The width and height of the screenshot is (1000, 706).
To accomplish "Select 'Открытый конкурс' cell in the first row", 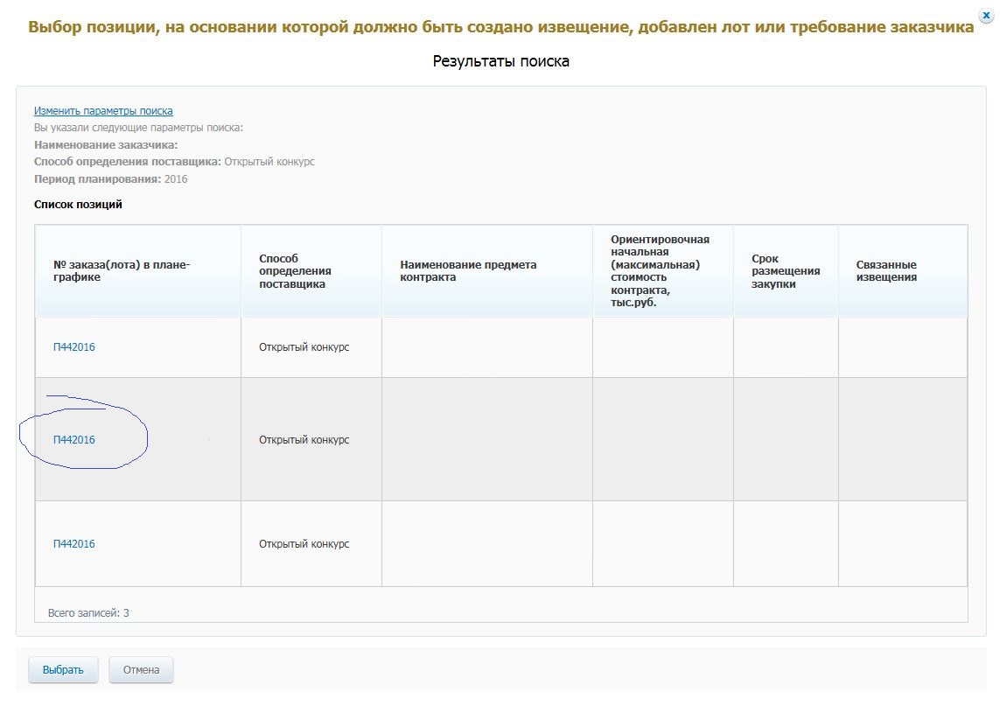I will coord(304,347).
